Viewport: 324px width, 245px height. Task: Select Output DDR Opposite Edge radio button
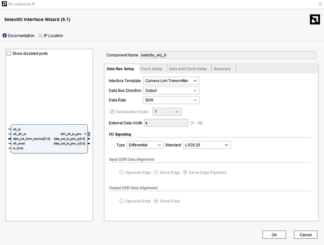click(x=121, y=201)
